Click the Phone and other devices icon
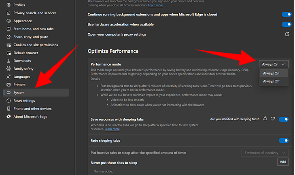Image resolution: width=295 pixels, height=175 pixels. point(8,109)
